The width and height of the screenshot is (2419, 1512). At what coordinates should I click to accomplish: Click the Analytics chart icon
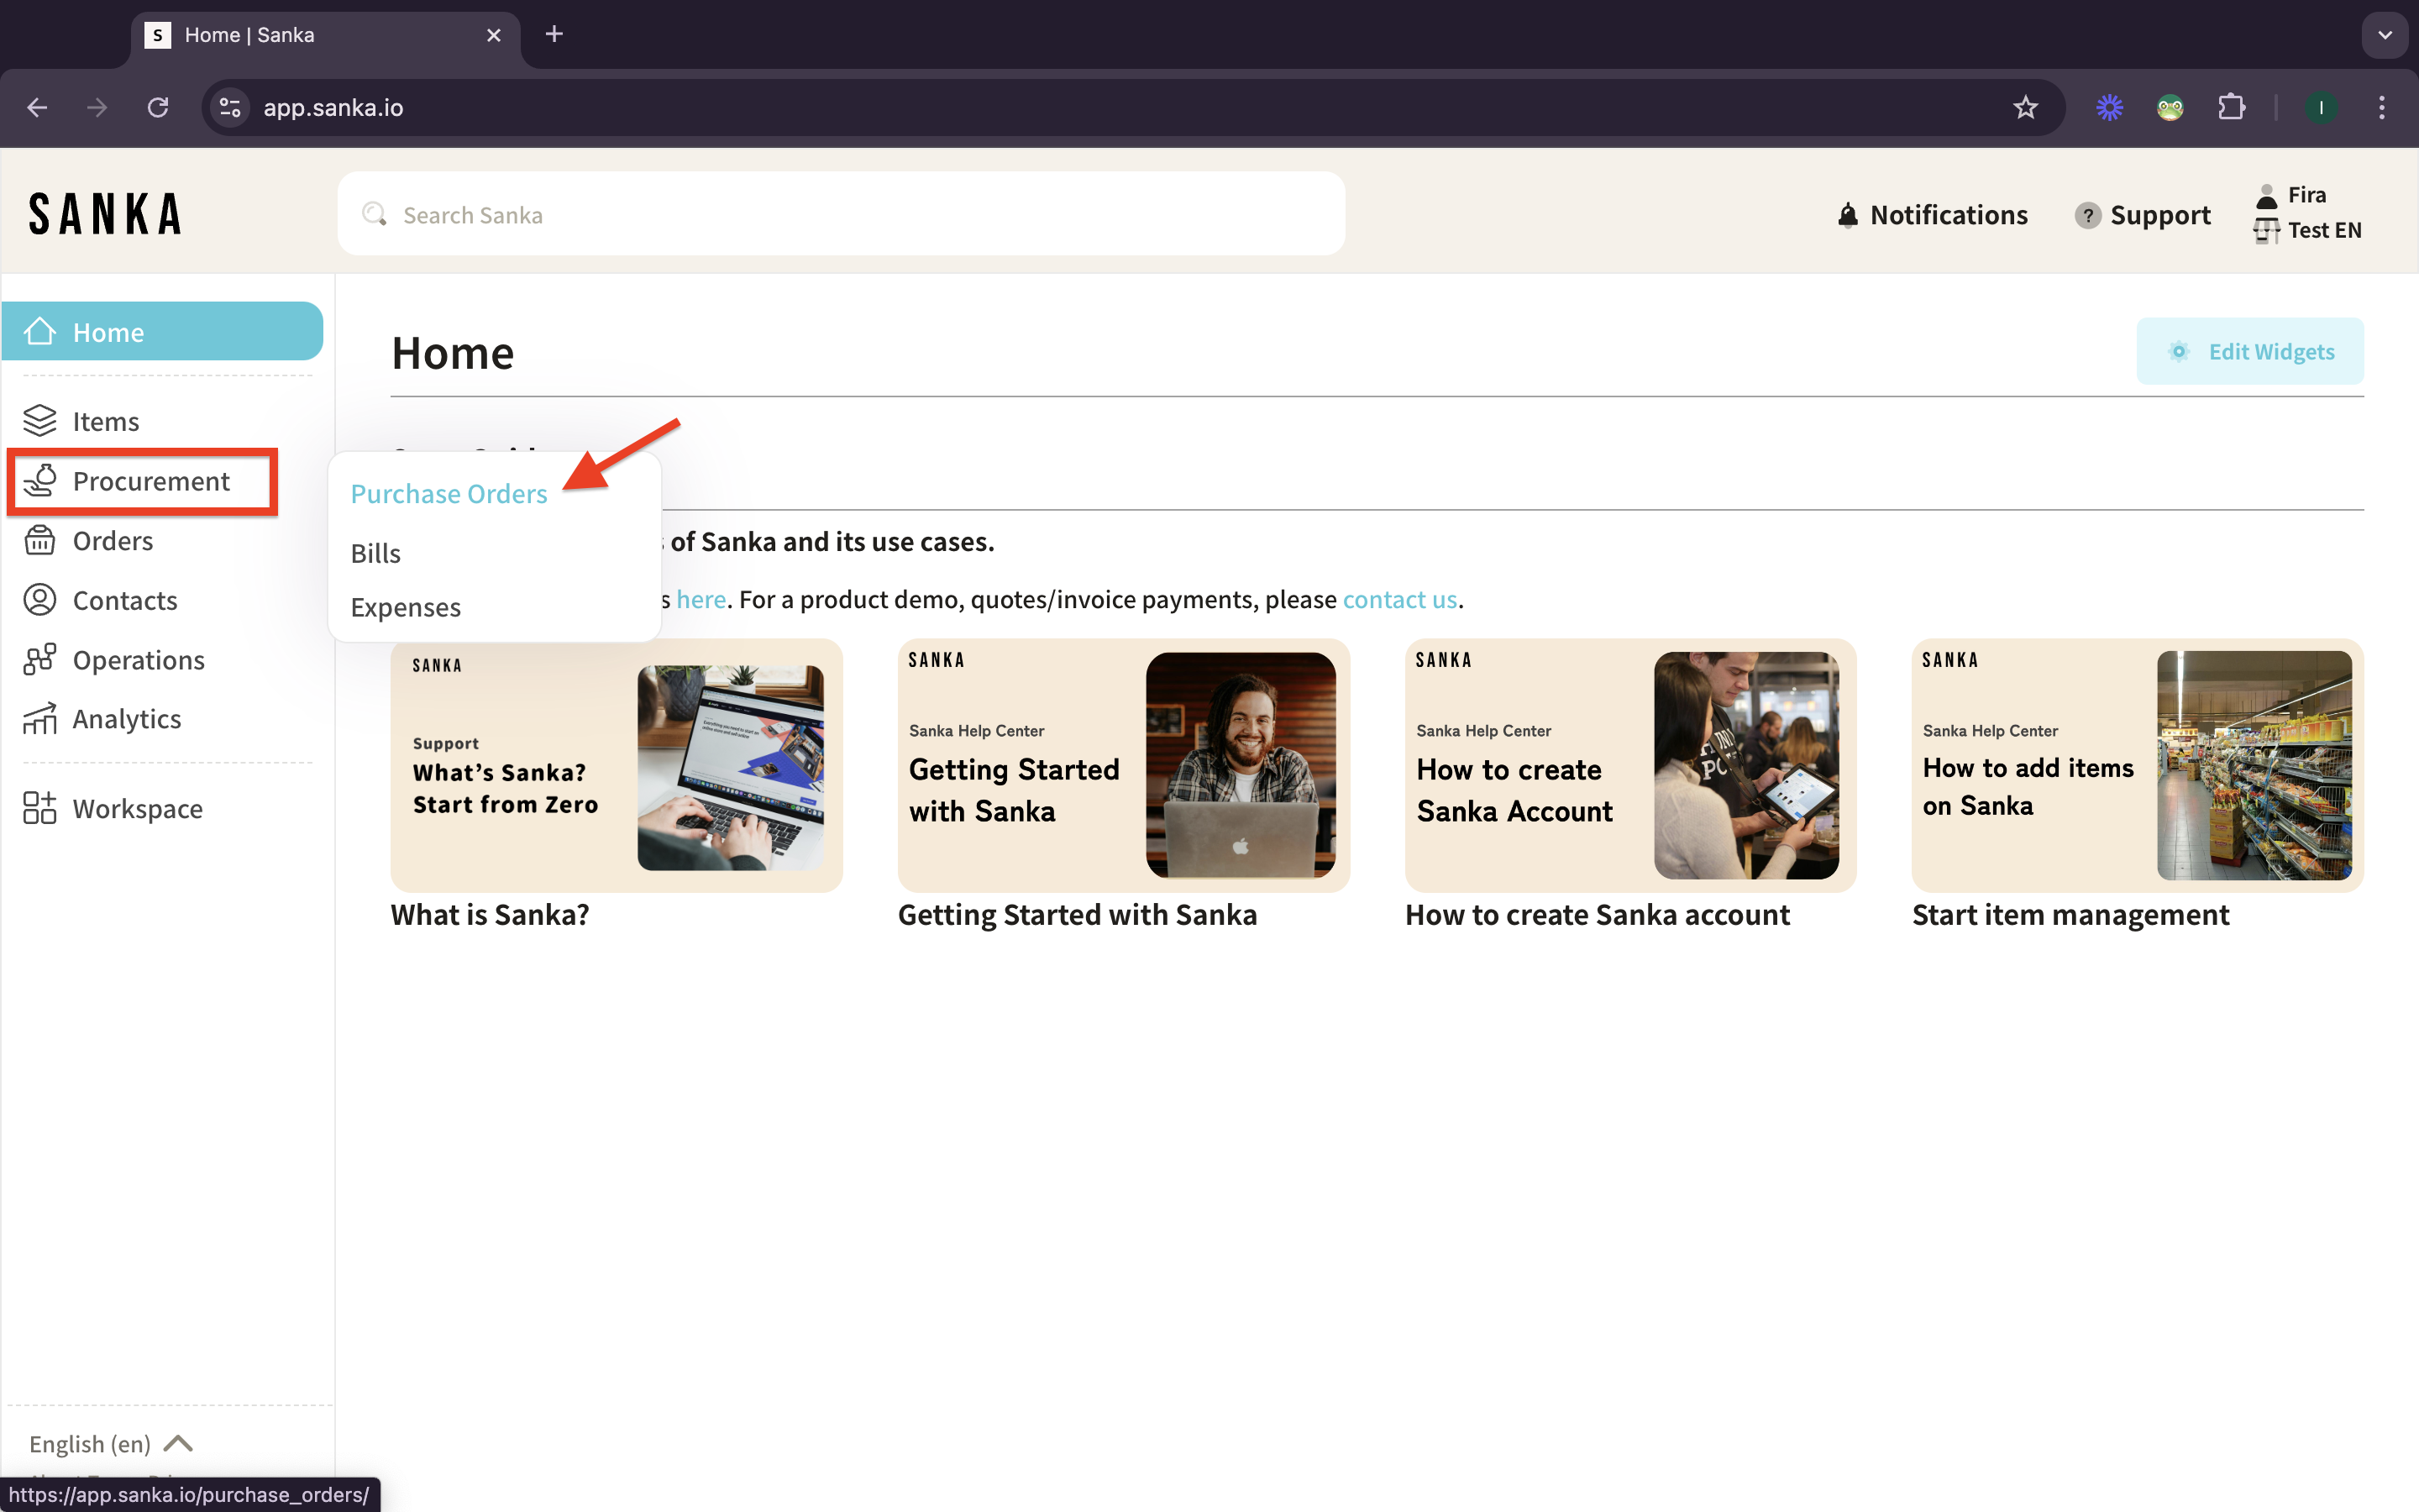pyautogui.click(x=40, y=719)
